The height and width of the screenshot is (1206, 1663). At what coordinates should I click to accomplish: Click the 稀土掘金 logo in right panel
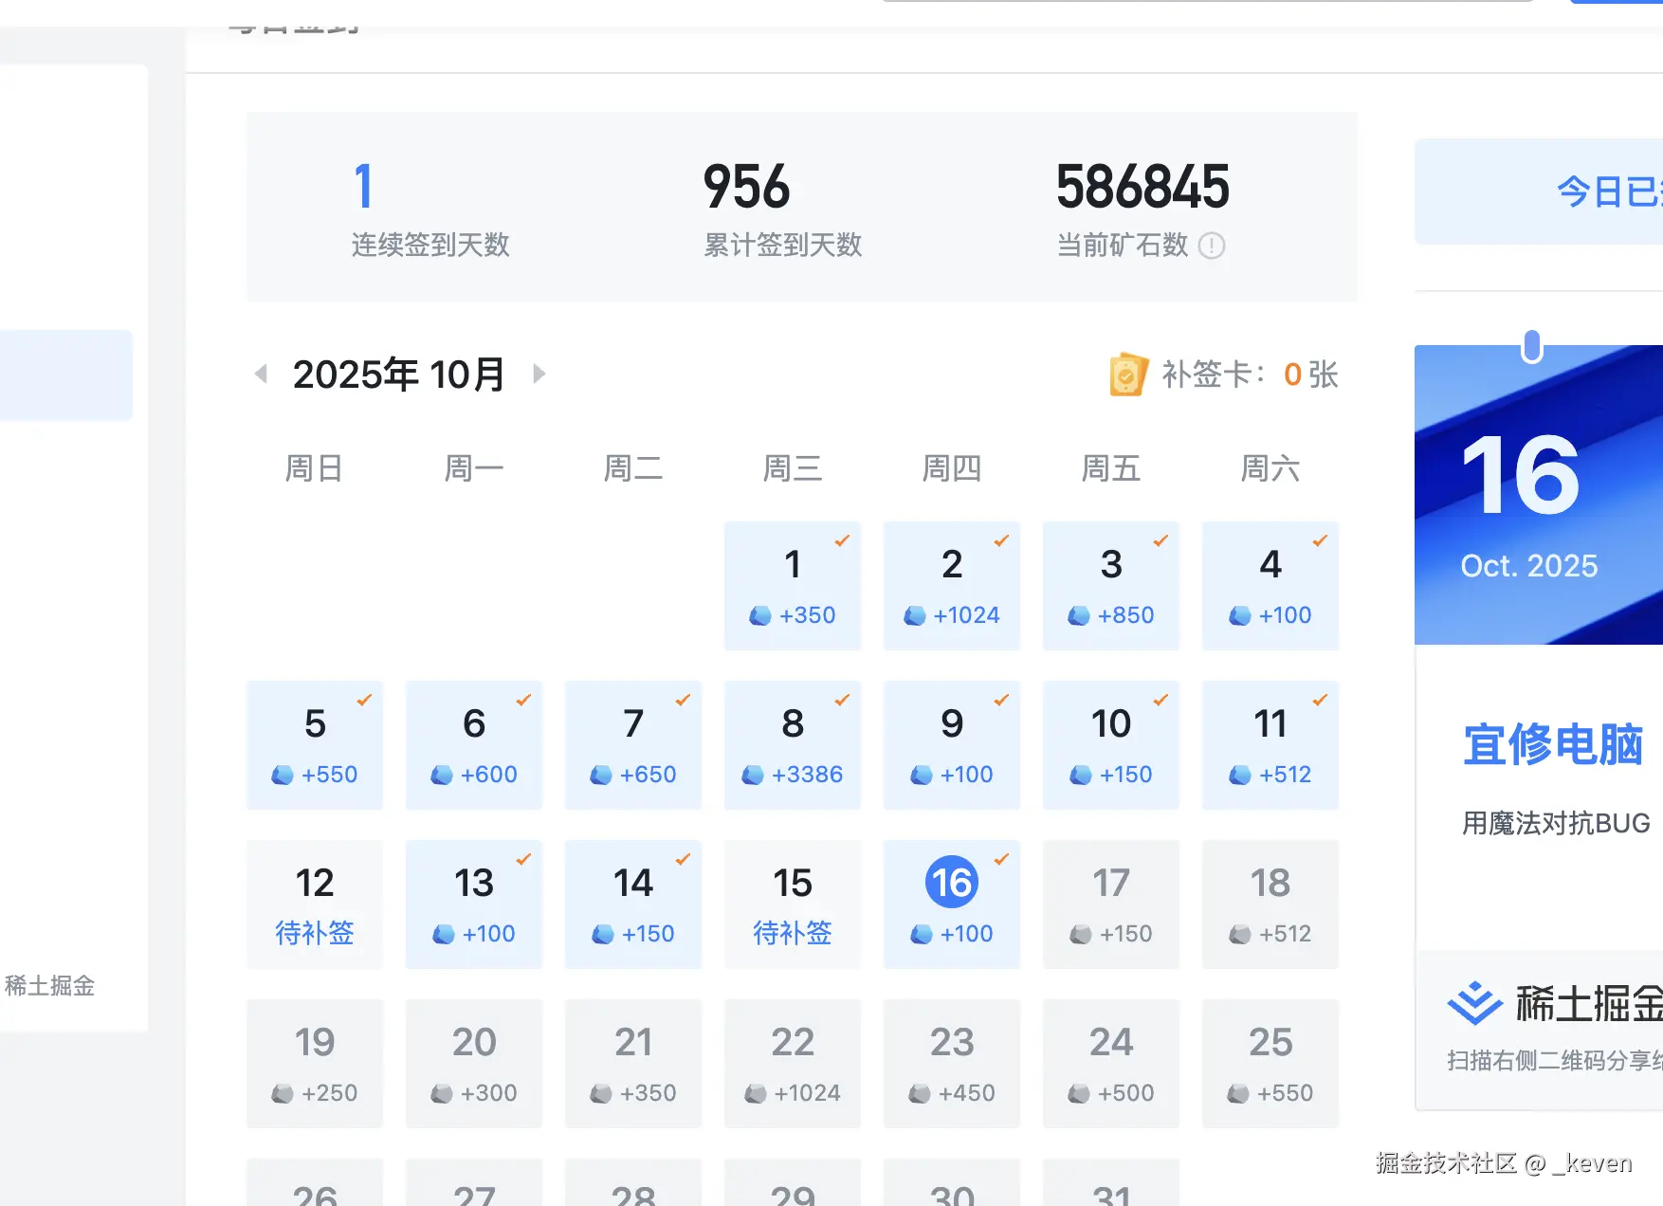(1472, 1000)
